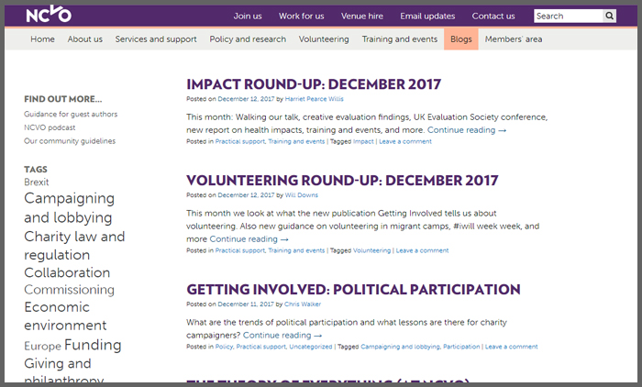Select the Campaigning and lobbying tag
Viewport: 642px width, 387px height.
pos(69,207)
